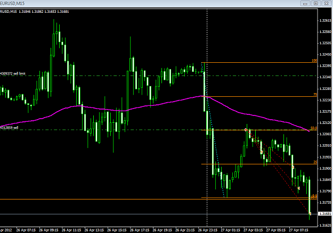The image size is (333, 233).
Task: Click time axis label 27 Apr 03:15
Action: click(x=253, y=230)
